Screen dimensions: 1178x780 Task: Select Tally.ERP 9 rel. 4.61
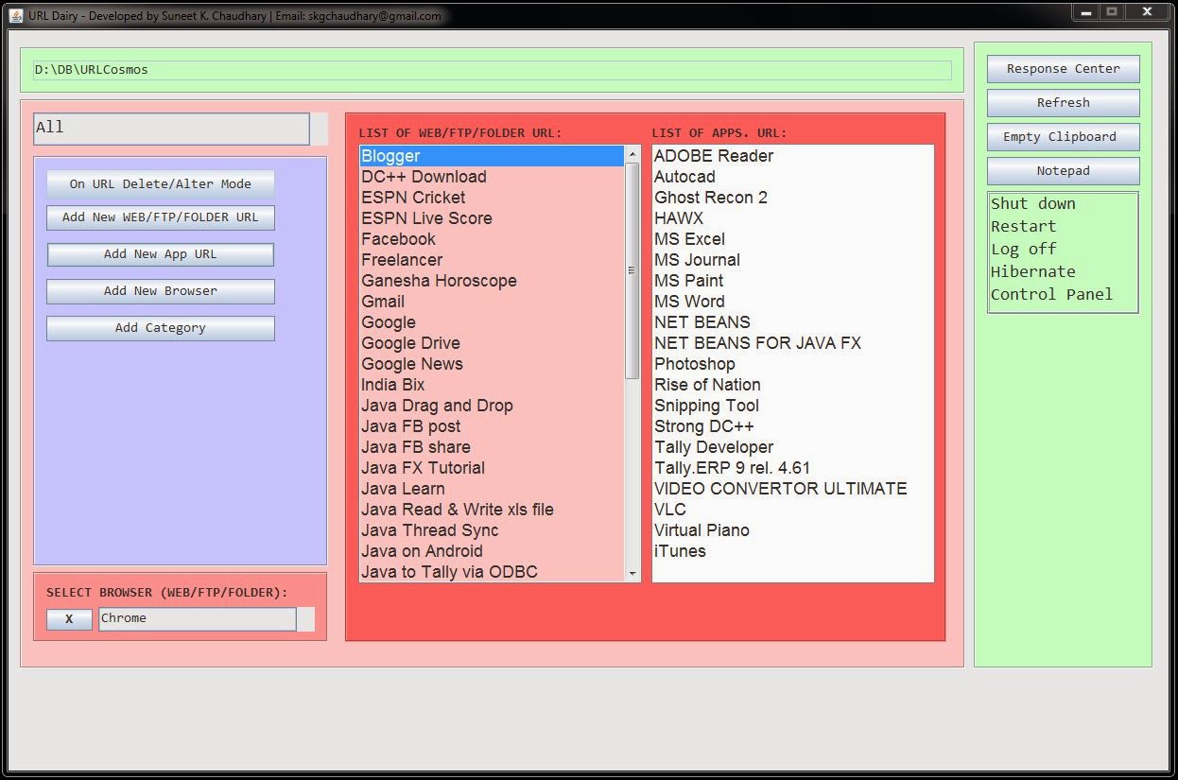point(792,468)
